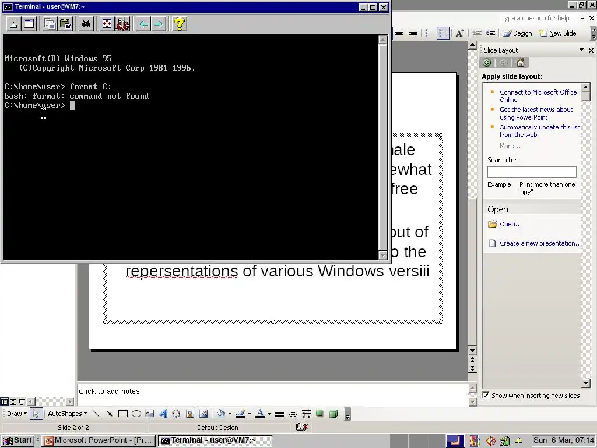Switch to Slide Sorter View
The height and width of the screenshot is (448, 597).
tap(13, 401)
